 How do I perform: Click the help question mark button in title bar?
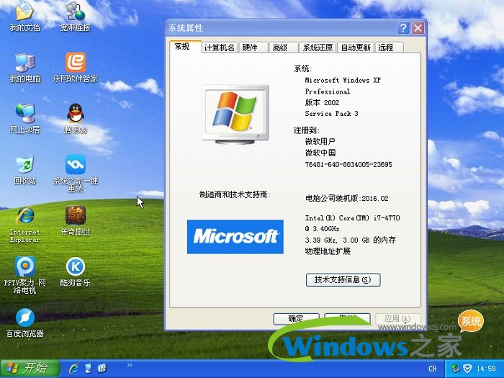[x=402, y=28]
